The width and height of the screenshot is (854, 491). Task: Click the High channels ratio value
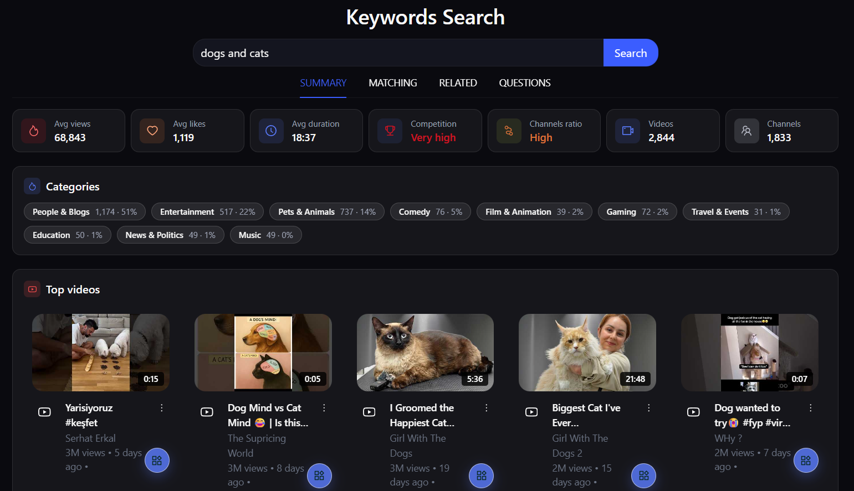[x=541, y=138]
